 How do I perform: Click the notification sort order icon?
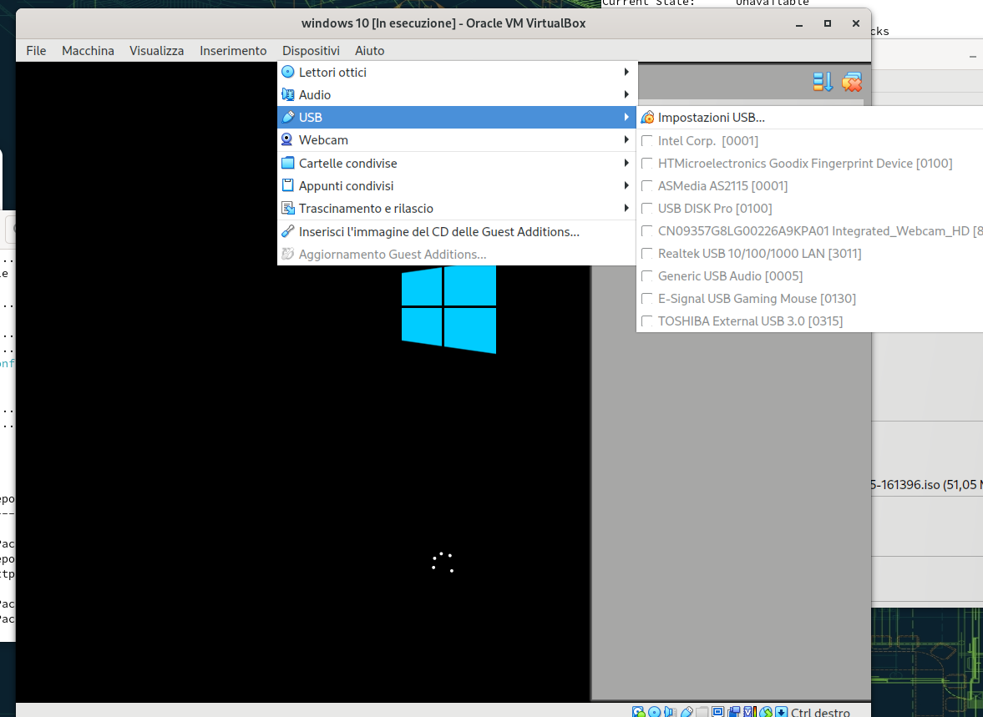823,82
